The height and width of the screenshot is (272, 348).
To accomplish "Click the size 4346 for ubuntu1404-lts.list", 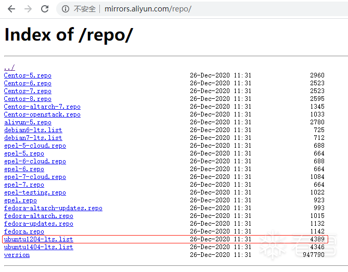I will tap(317, 247).
